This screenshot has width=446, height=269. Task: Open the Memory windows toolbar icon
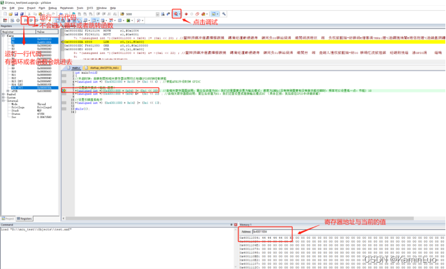point(94,21)
